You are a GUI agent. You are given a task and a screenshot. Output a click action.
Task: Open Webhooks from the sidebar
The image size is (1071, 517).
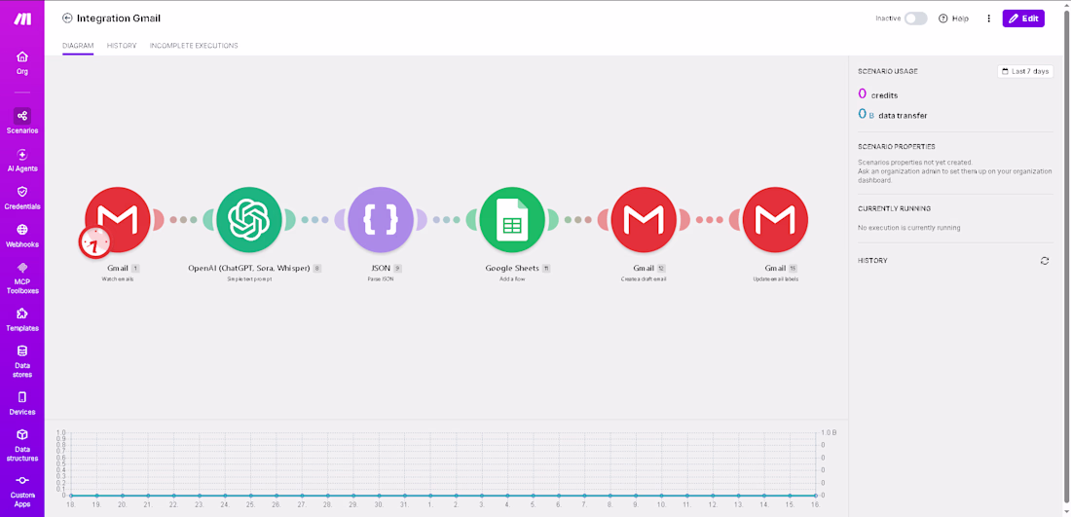(21, 236)
